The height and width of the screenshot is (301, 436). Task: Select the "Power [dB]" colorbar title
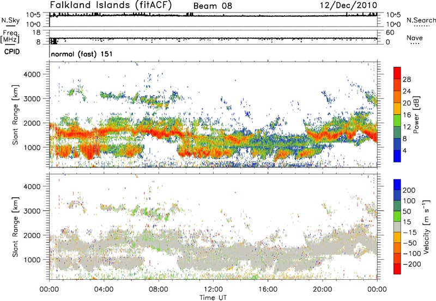(416, 115)
